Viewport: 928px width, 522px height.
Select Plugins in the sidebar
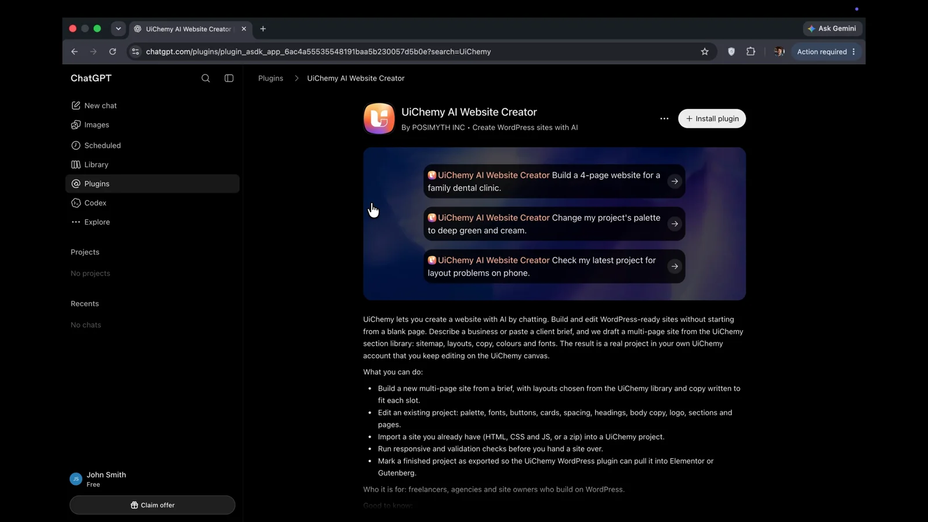(152, 184)
